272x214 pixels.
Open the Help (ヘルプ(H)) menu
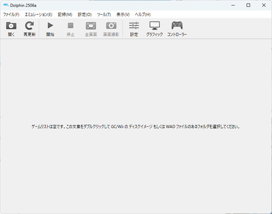pyautogui.click(x=143, y=14)
